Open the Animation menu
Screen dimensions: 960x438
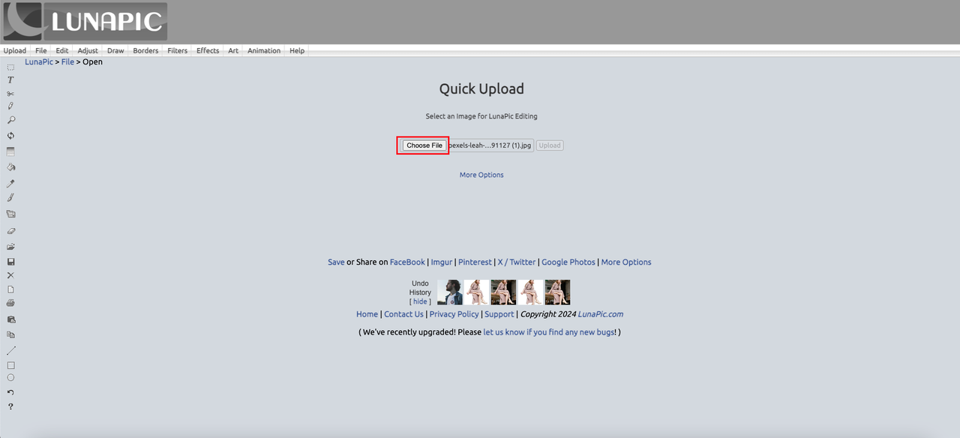[264, 51]
